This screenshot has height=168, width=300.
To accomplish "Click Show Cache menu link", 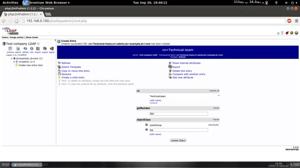I will click(x=32, y=37).
